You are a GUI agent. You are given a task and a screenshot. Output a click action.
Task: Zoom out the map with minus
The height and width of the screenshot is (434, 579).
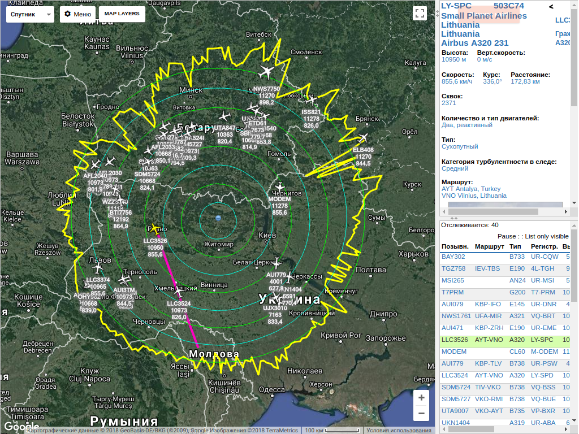point(421,414)
